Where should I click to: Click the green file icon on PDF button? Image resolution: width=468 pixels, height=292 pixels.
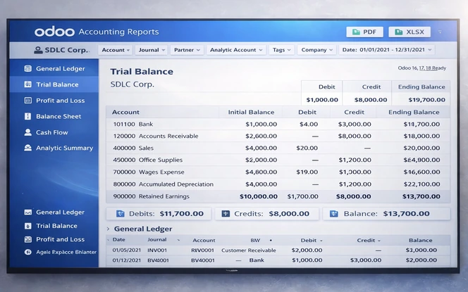tap(356, 32)
